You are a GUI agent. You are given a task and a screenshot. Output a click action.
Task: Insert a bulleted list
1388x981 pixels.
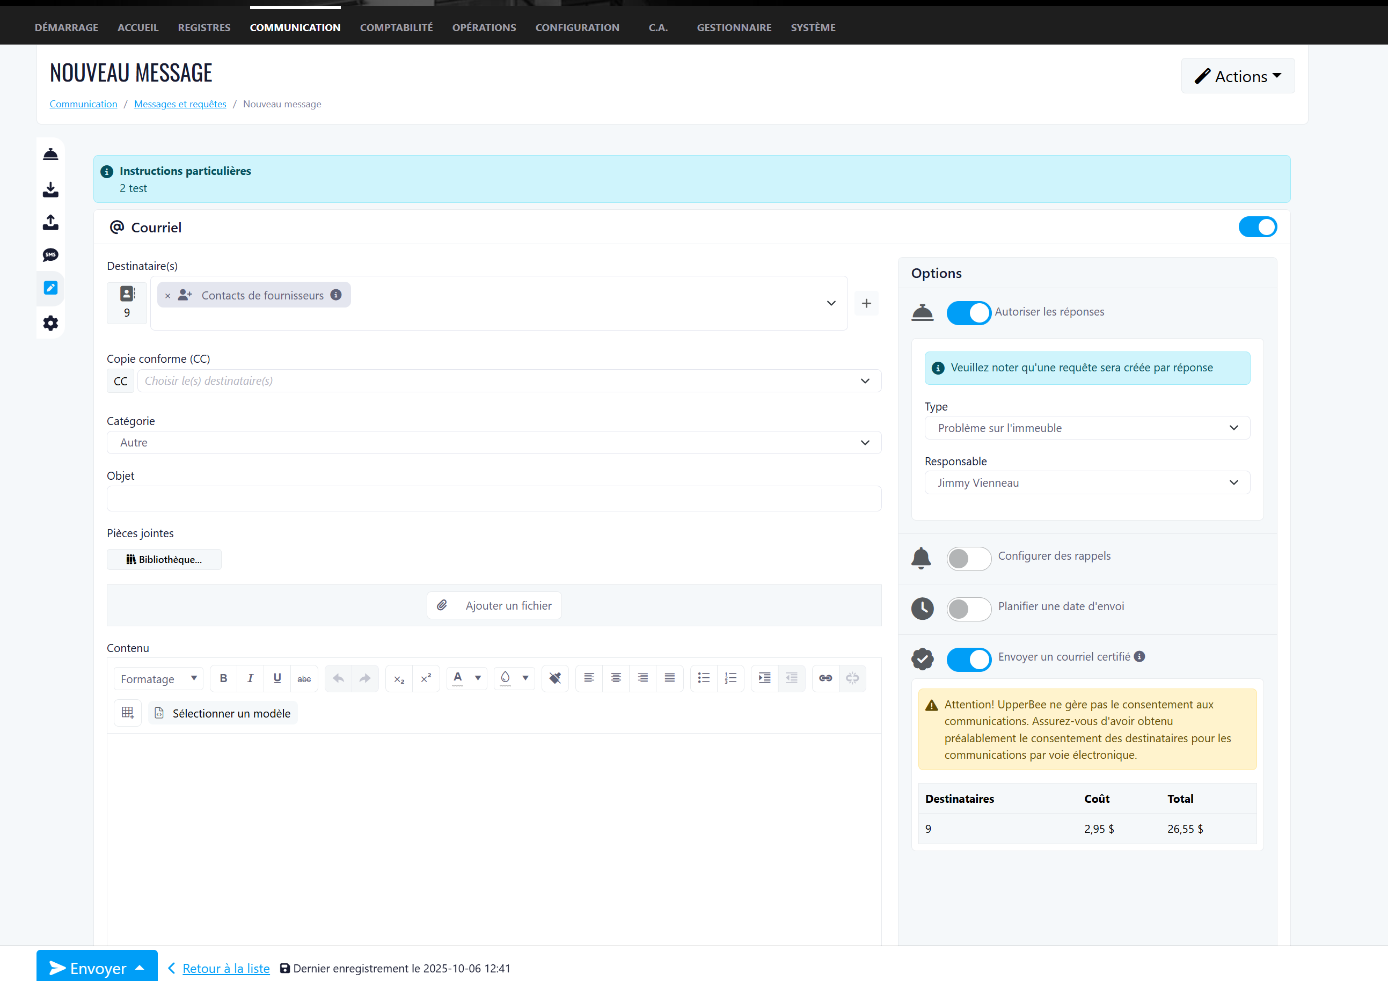703,678
